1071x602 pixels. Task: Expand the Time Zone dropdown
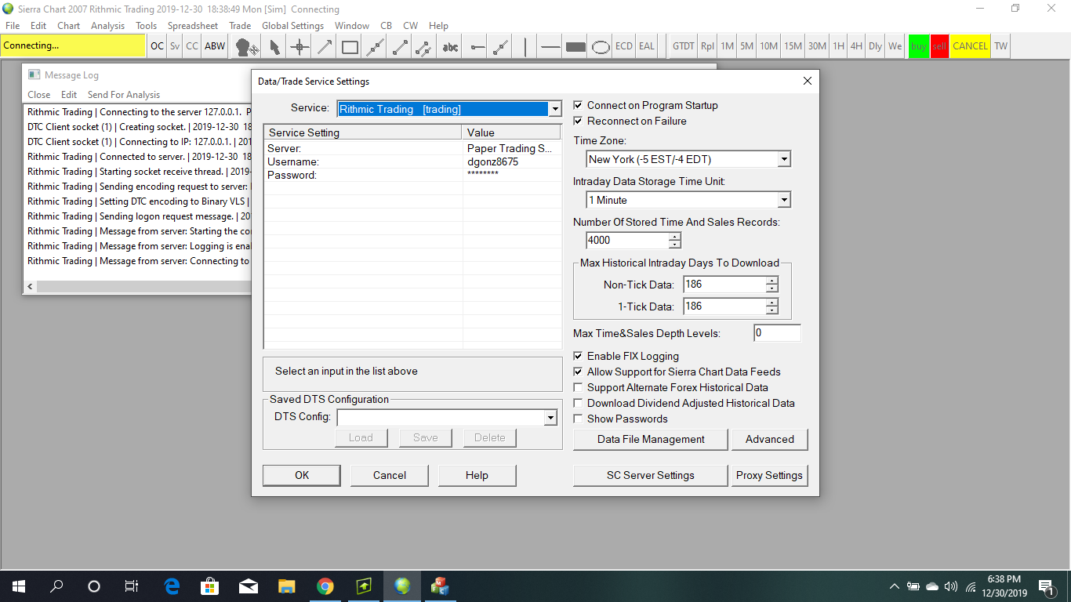tap(784, 159)
